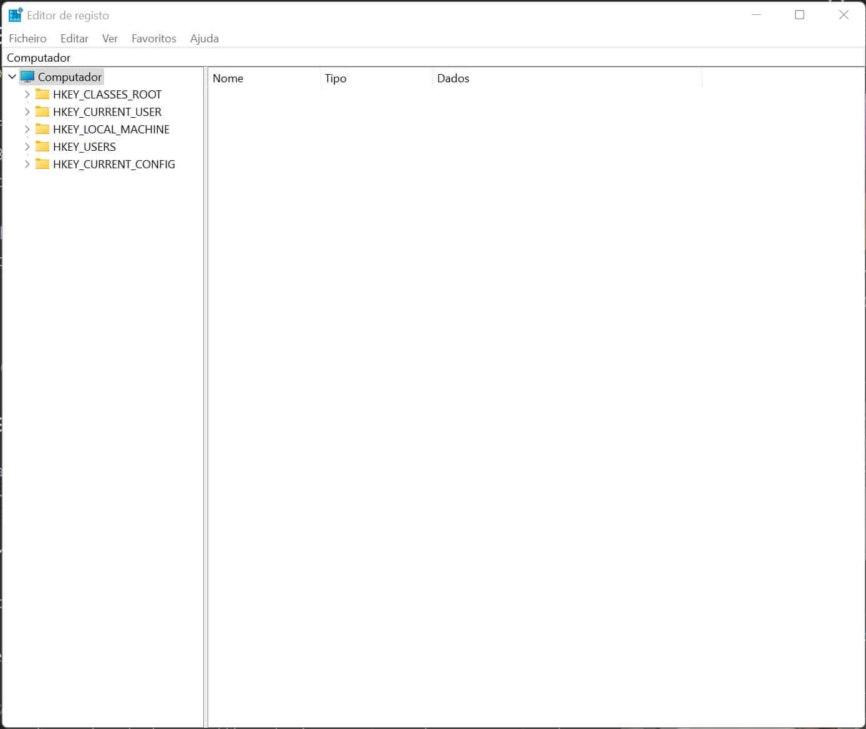Sort by the Nome column header

[x=264, y=79]
